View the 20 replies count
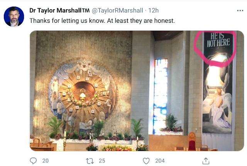The height and width of the screenshot is (166, 247). pyautogui.click(x=45, y=160)
